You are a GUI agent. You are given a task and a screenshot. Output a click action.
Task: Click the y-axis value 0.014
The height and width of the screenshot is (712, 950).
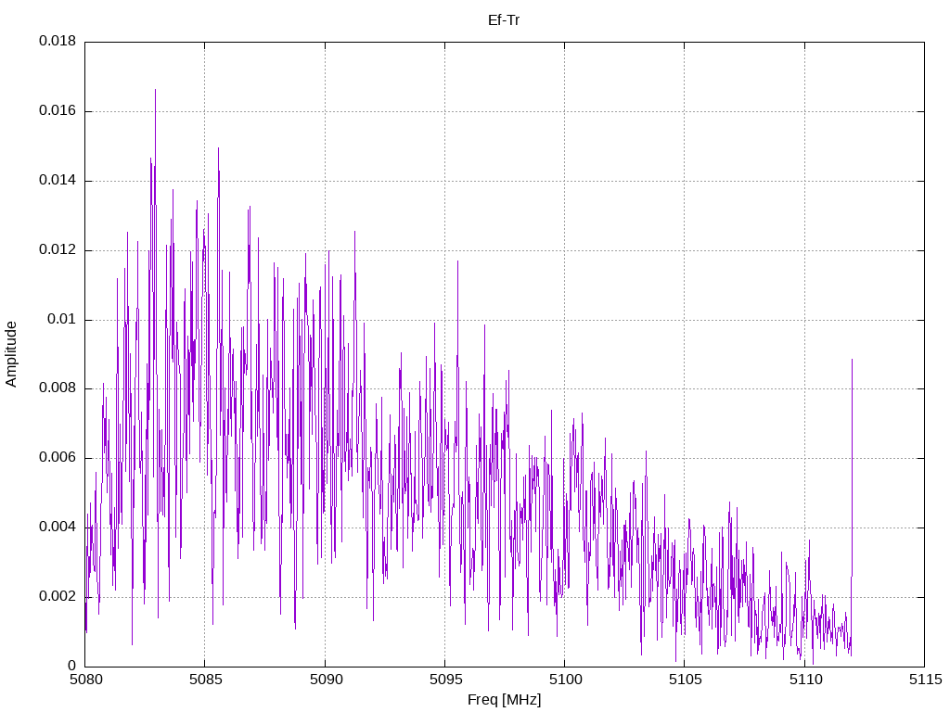(x=58, y=181)
